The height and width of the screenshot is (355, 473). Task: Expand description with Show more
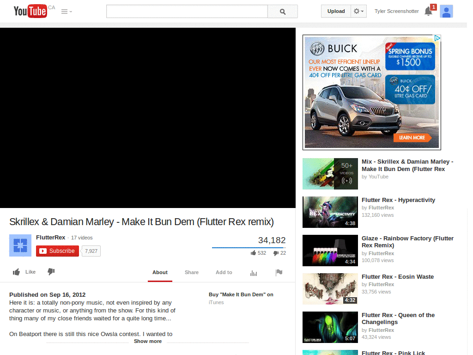147,342
